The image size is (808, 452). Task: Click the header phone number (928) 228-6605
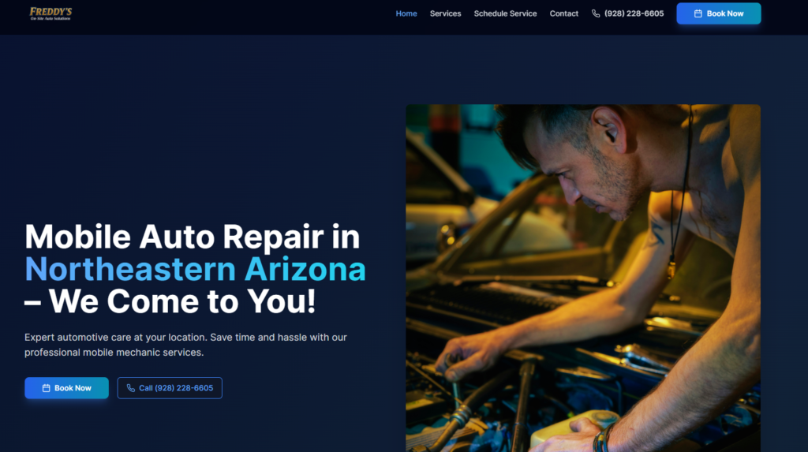pos(634,13)
